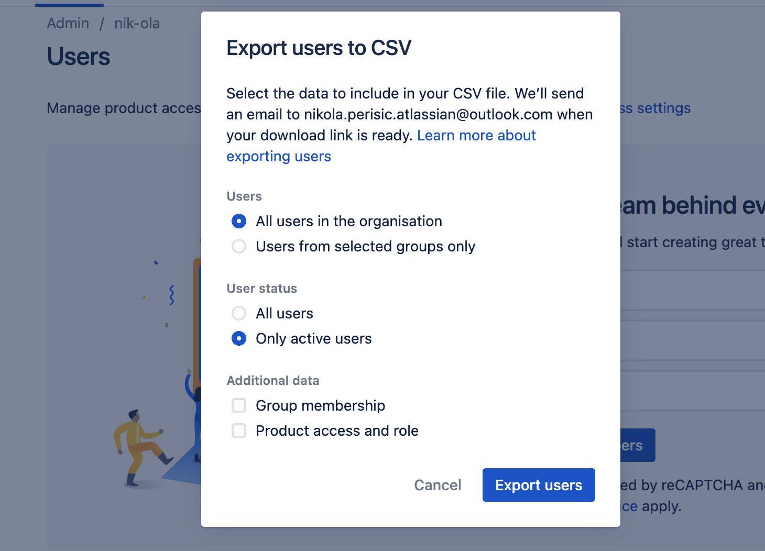Click the 'Users' page heading
The height and width of the screenshot is (551, 765).
coord(78,57)
